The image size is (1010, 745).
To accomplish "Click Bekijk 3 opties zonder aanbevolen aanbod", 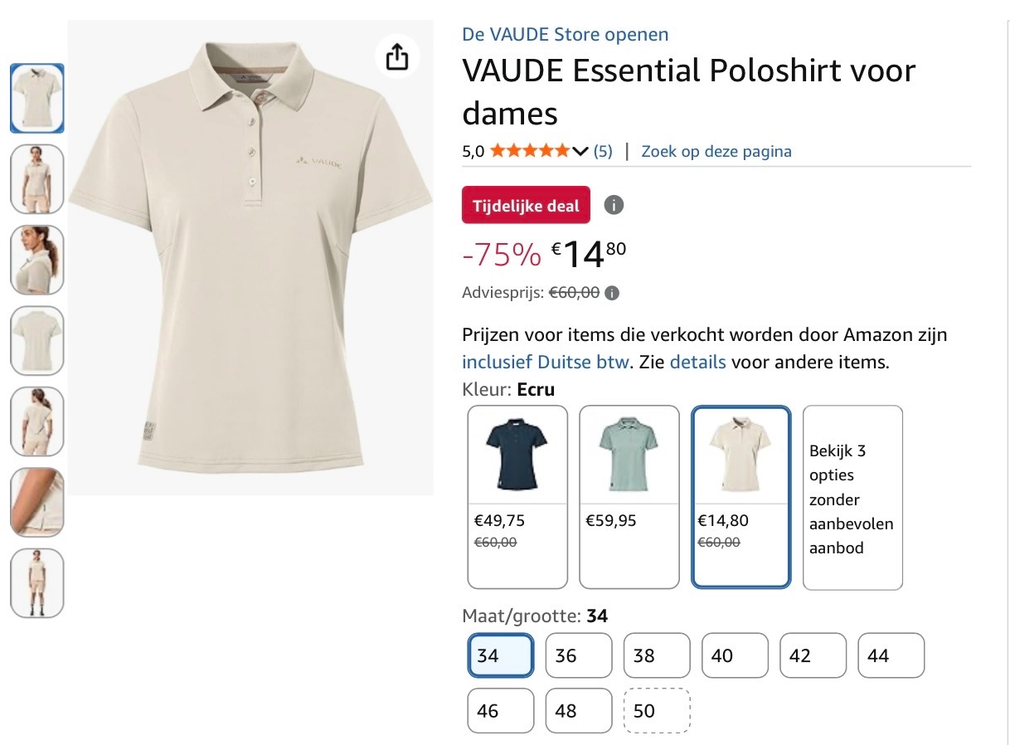I will pyautogui.click(x=852, y=498).
